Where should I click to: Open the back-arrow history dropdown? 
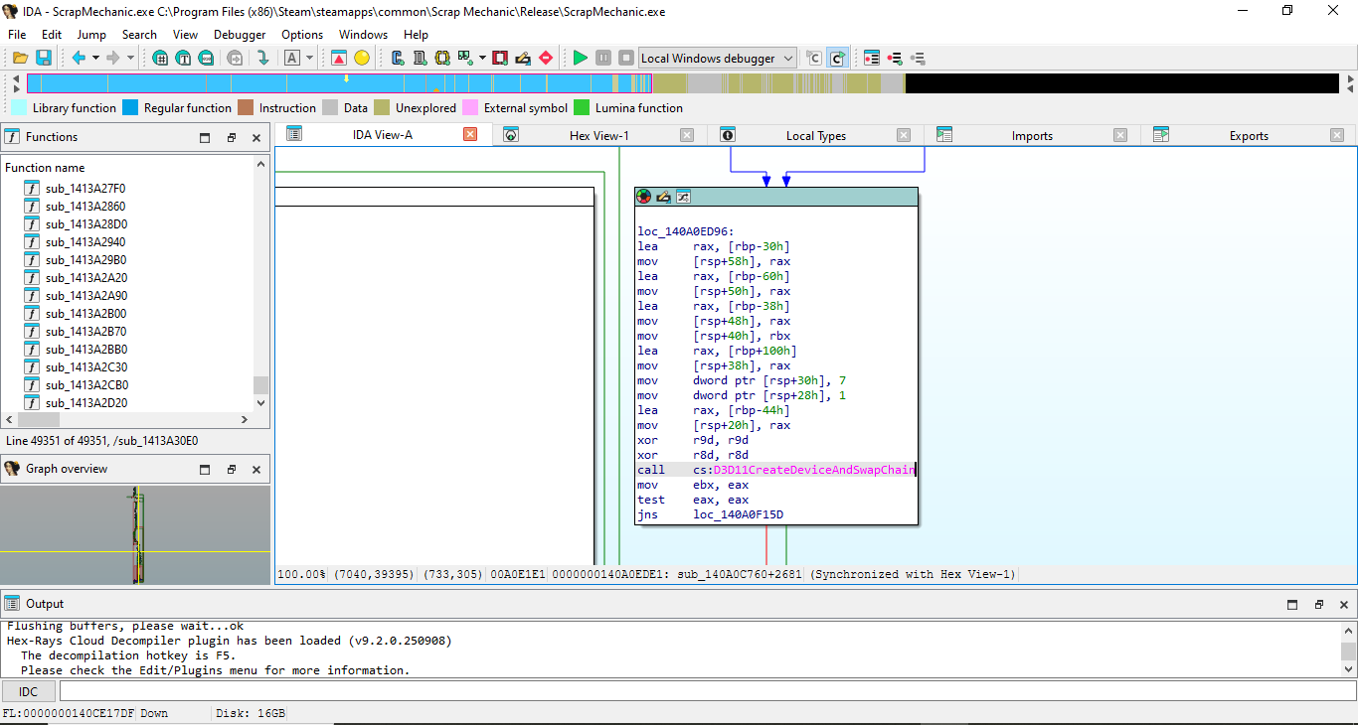(95, 58)
